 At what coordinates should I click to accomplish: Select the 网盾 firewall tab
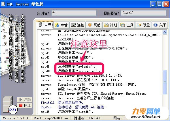pos(94,25)
